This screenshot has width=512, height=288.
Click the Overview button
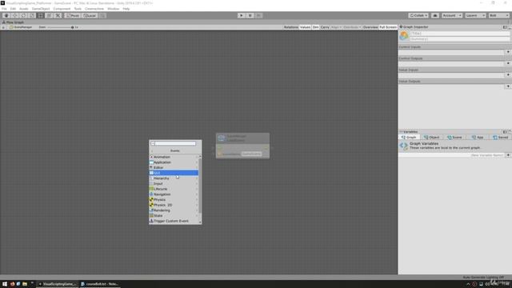(x=370, y=27)
